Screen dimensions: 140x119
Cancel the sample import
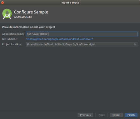point(116,115)
